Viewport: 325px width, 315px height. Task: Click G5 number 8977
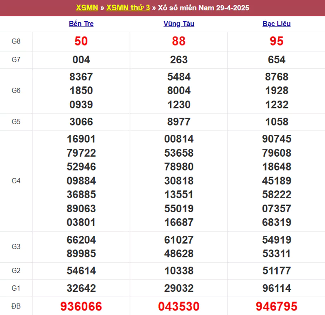[179, 121]
